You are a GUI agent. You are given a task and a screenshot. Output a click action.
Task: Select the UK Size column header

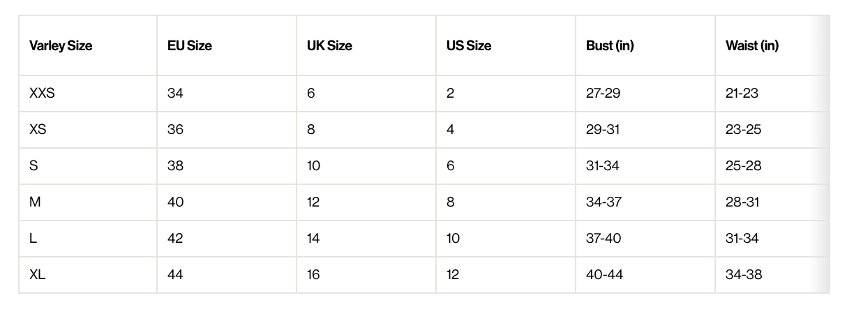(x=329, y=46)
